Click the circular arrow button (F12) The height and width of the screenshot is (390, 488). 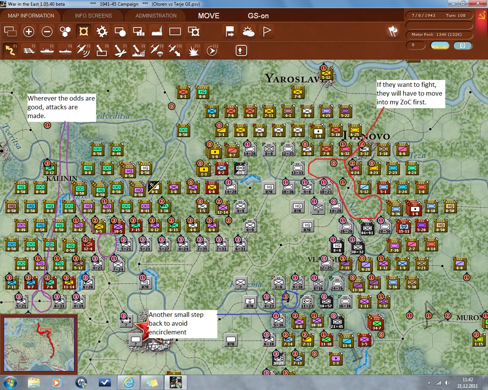(212, 50)
